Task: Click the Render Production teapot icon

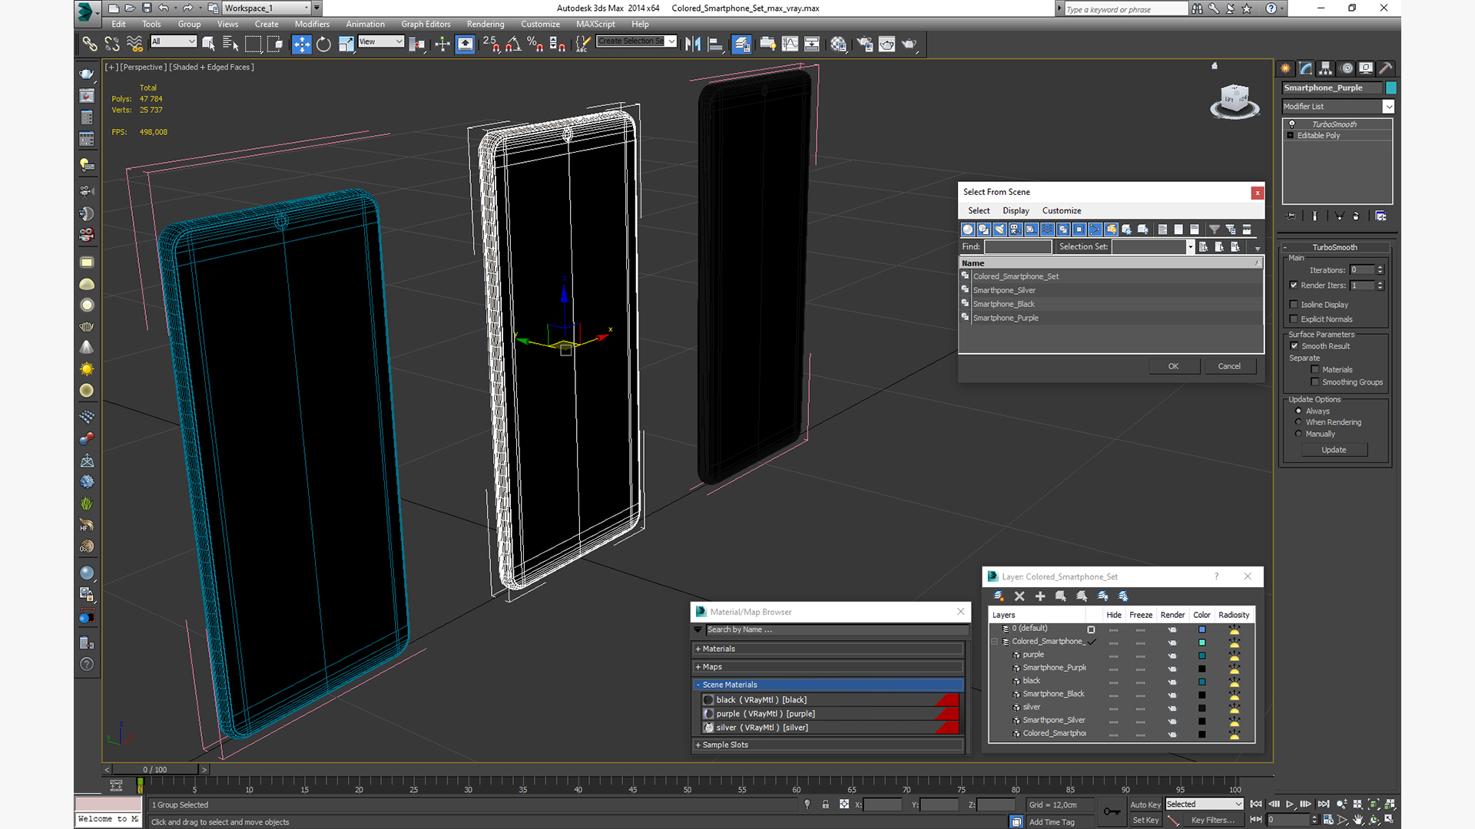Action: [909, 44]
